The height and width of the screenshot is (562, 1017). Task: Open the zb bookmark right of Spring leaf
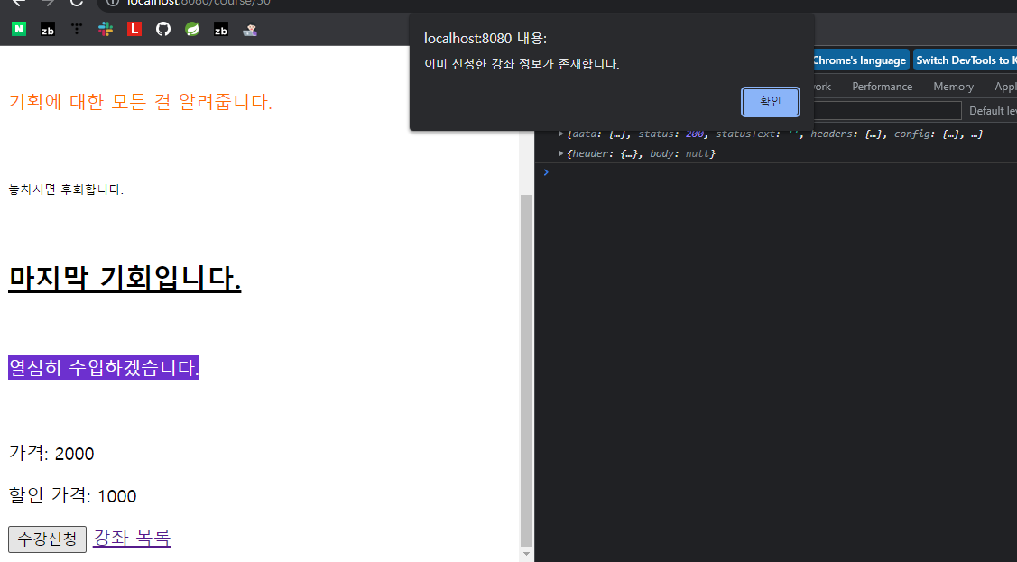[221, 29]
